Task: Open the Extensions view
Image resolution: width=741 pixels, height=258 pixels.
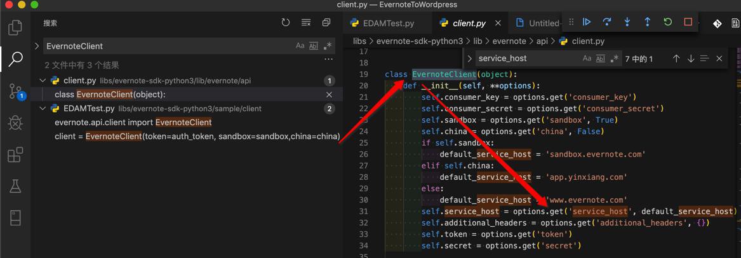Action: 16,155
